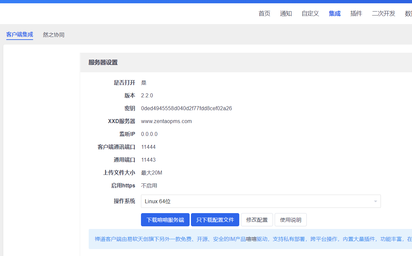
Task: Click the 客户端通讯端口 value 11444
Action: pos(148,147)
